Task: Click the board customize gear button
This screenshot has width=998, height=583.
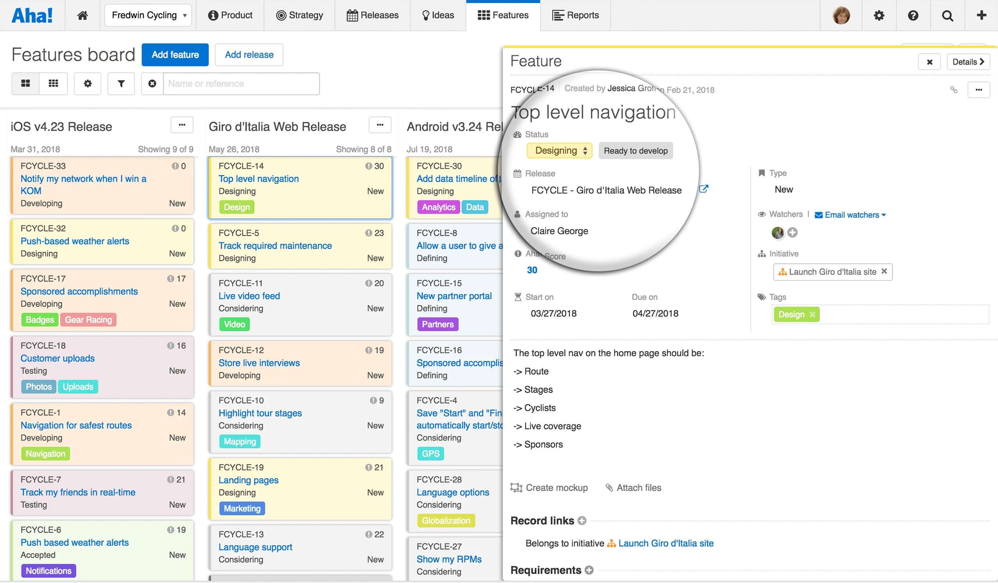Action: pos(88,84)
